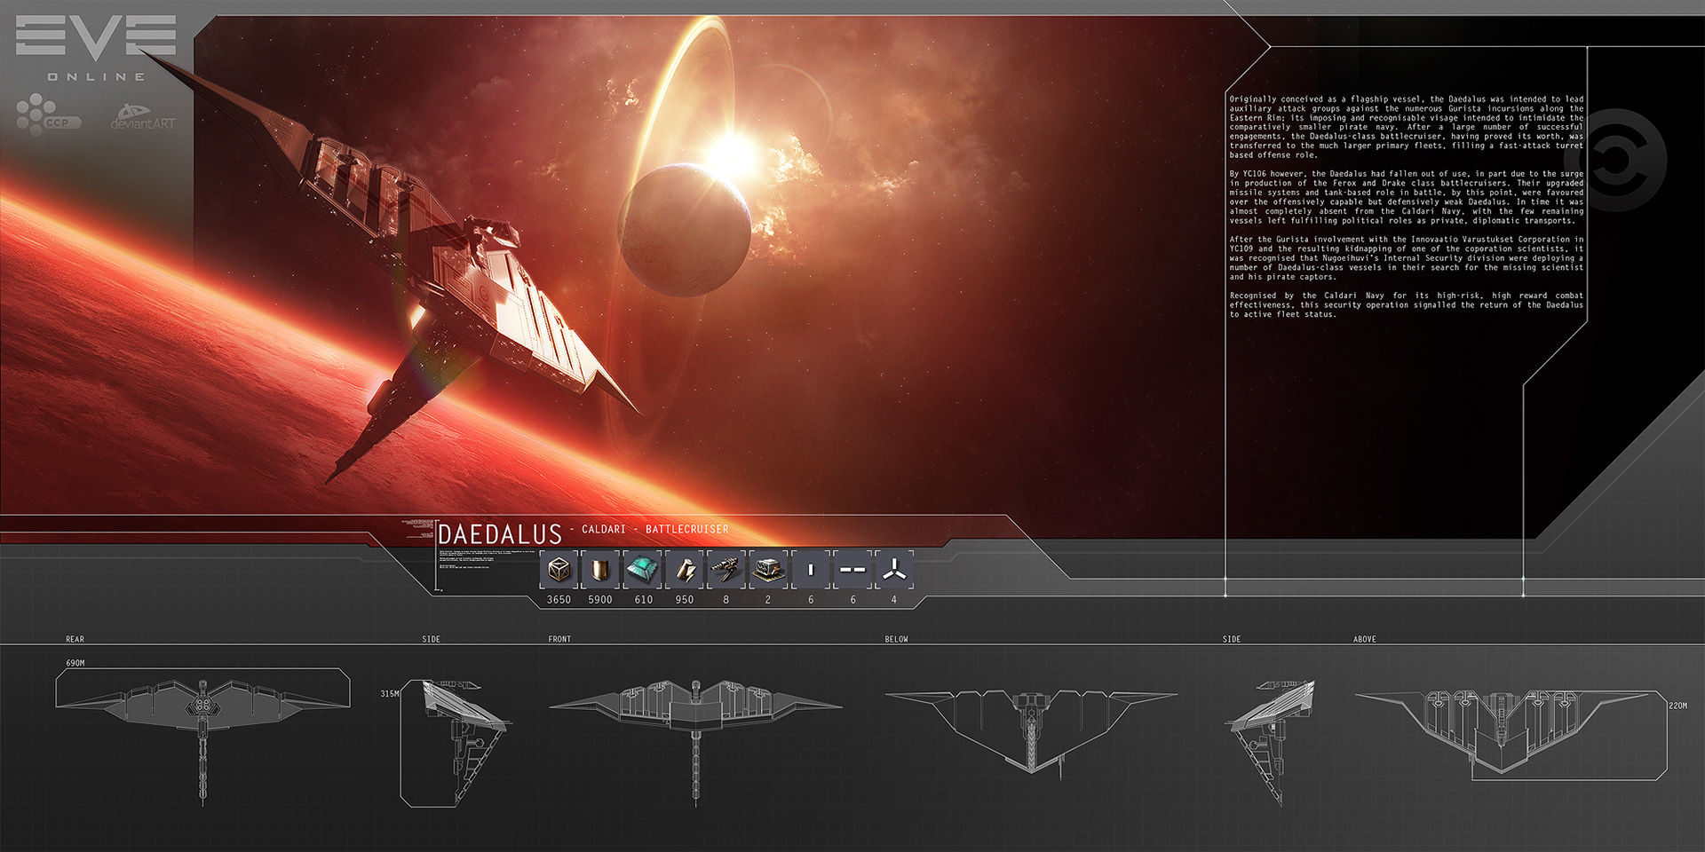Click the 5900 armor value
Screen dimensions: 1705x852
pos(600,600)
